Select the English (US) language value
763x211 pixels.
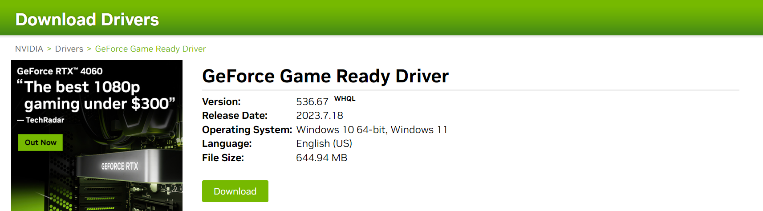pyautogui.click(x=324, y=144)
